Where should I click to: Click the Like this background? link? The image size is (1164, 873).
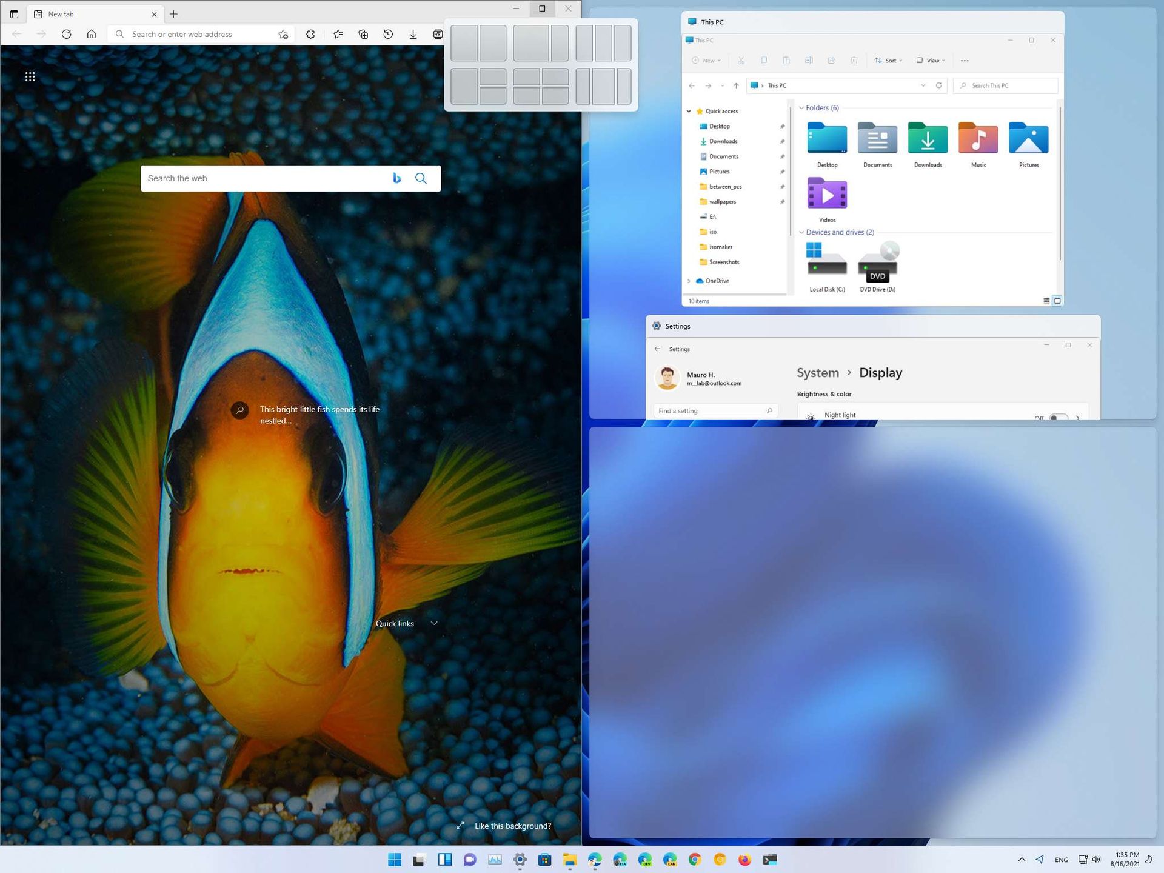(512, 826)
